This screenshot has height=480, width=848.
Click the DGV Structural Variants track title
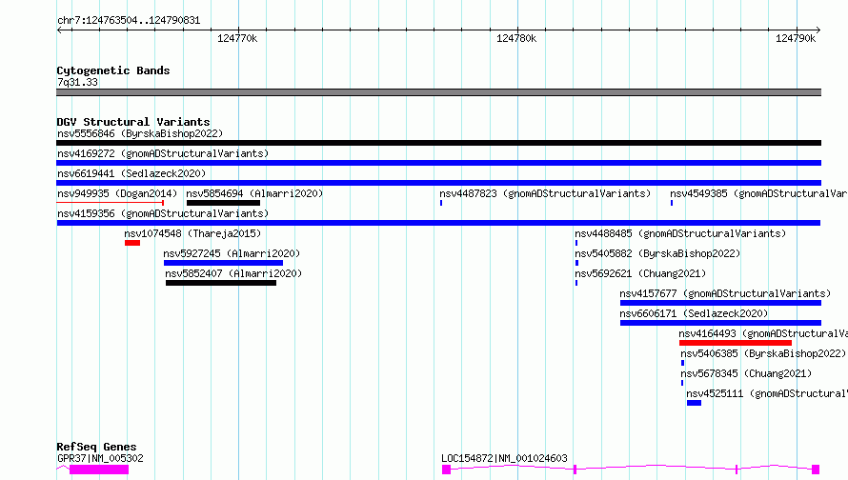133,122
